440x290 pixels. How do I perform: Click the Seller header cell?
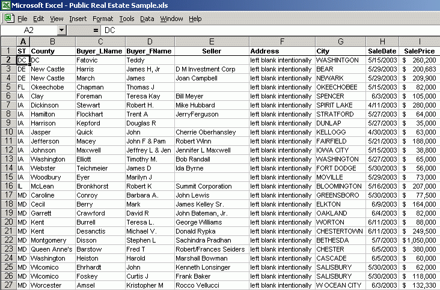pyautogui.click(x=212, y=51)
